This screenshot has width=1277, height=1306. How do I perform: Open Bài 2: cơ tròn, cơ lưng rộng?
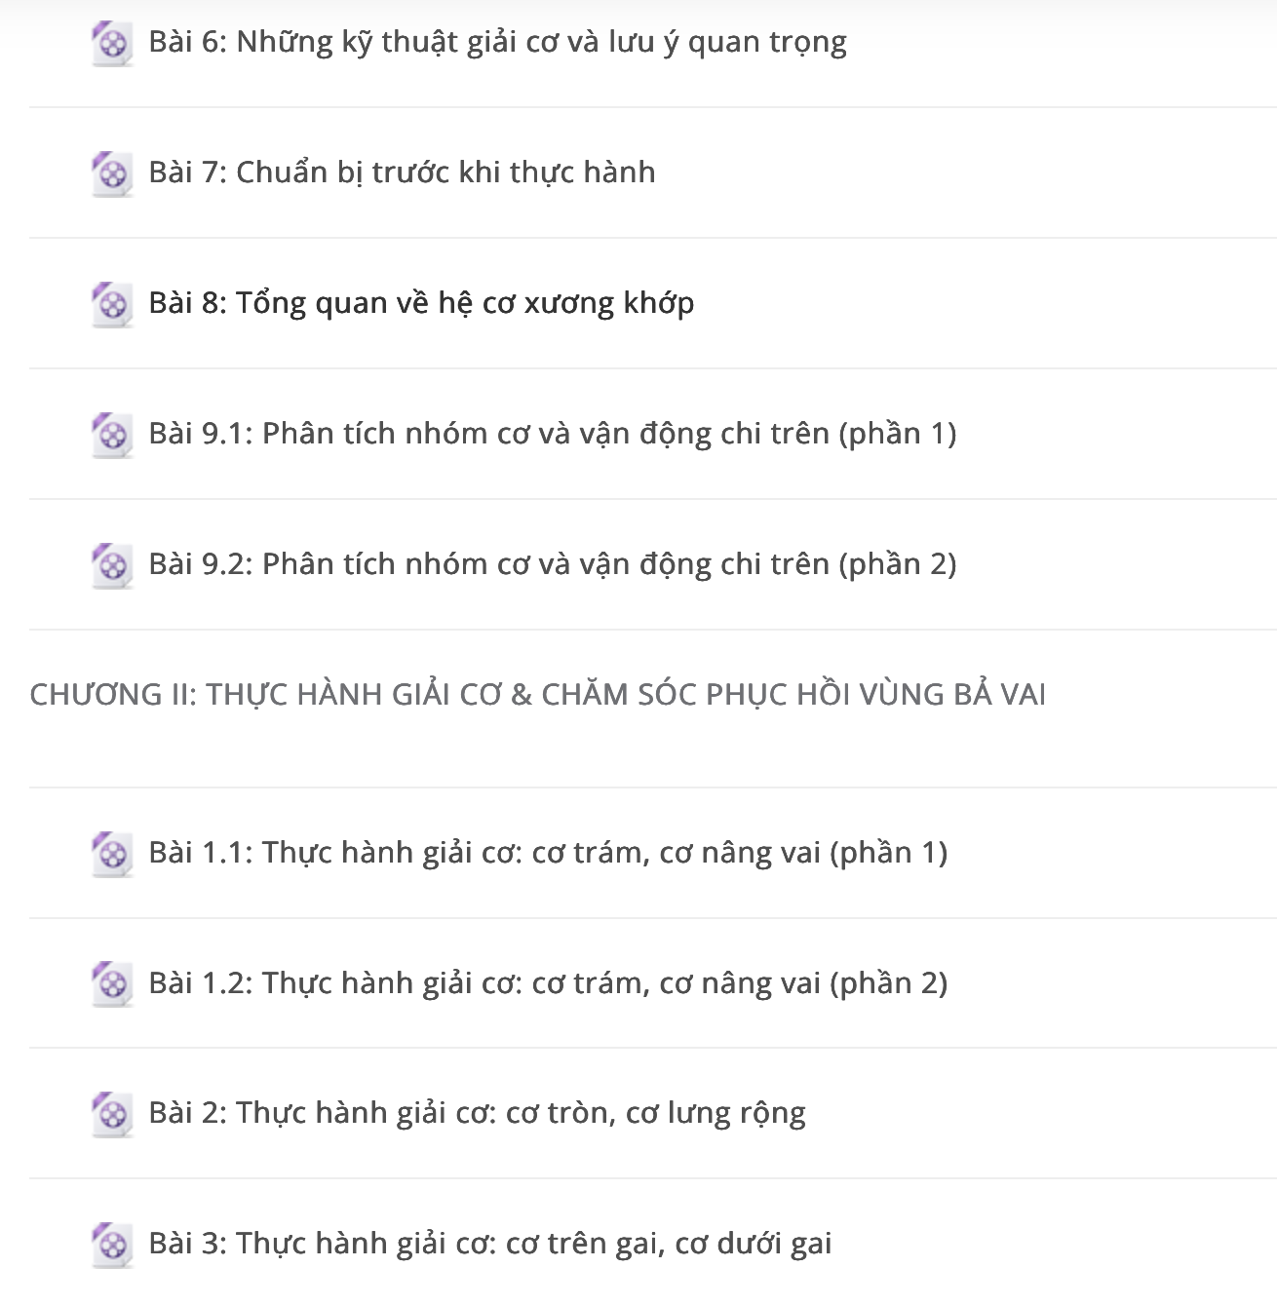(478, 1113)
